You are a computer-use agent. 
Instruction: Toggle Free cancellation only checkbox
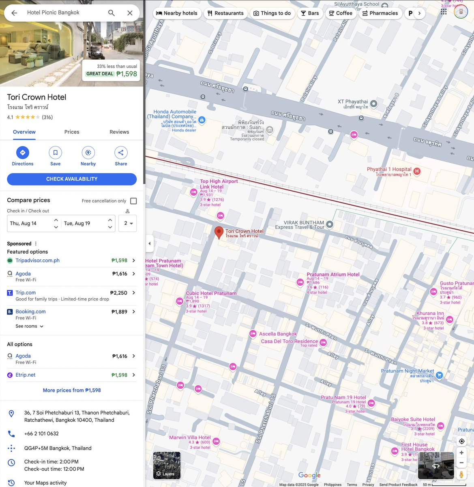(133, 201)
